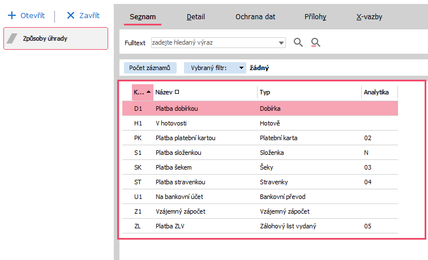The image size is (428, 260).
Task: Select the Platba stravenkou row
Action: coord(260,182)
